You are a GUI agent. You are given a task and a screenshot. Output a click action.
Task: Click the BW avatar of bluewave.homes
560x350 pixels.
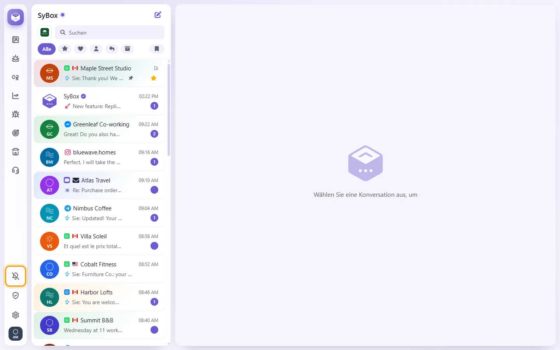50,157
